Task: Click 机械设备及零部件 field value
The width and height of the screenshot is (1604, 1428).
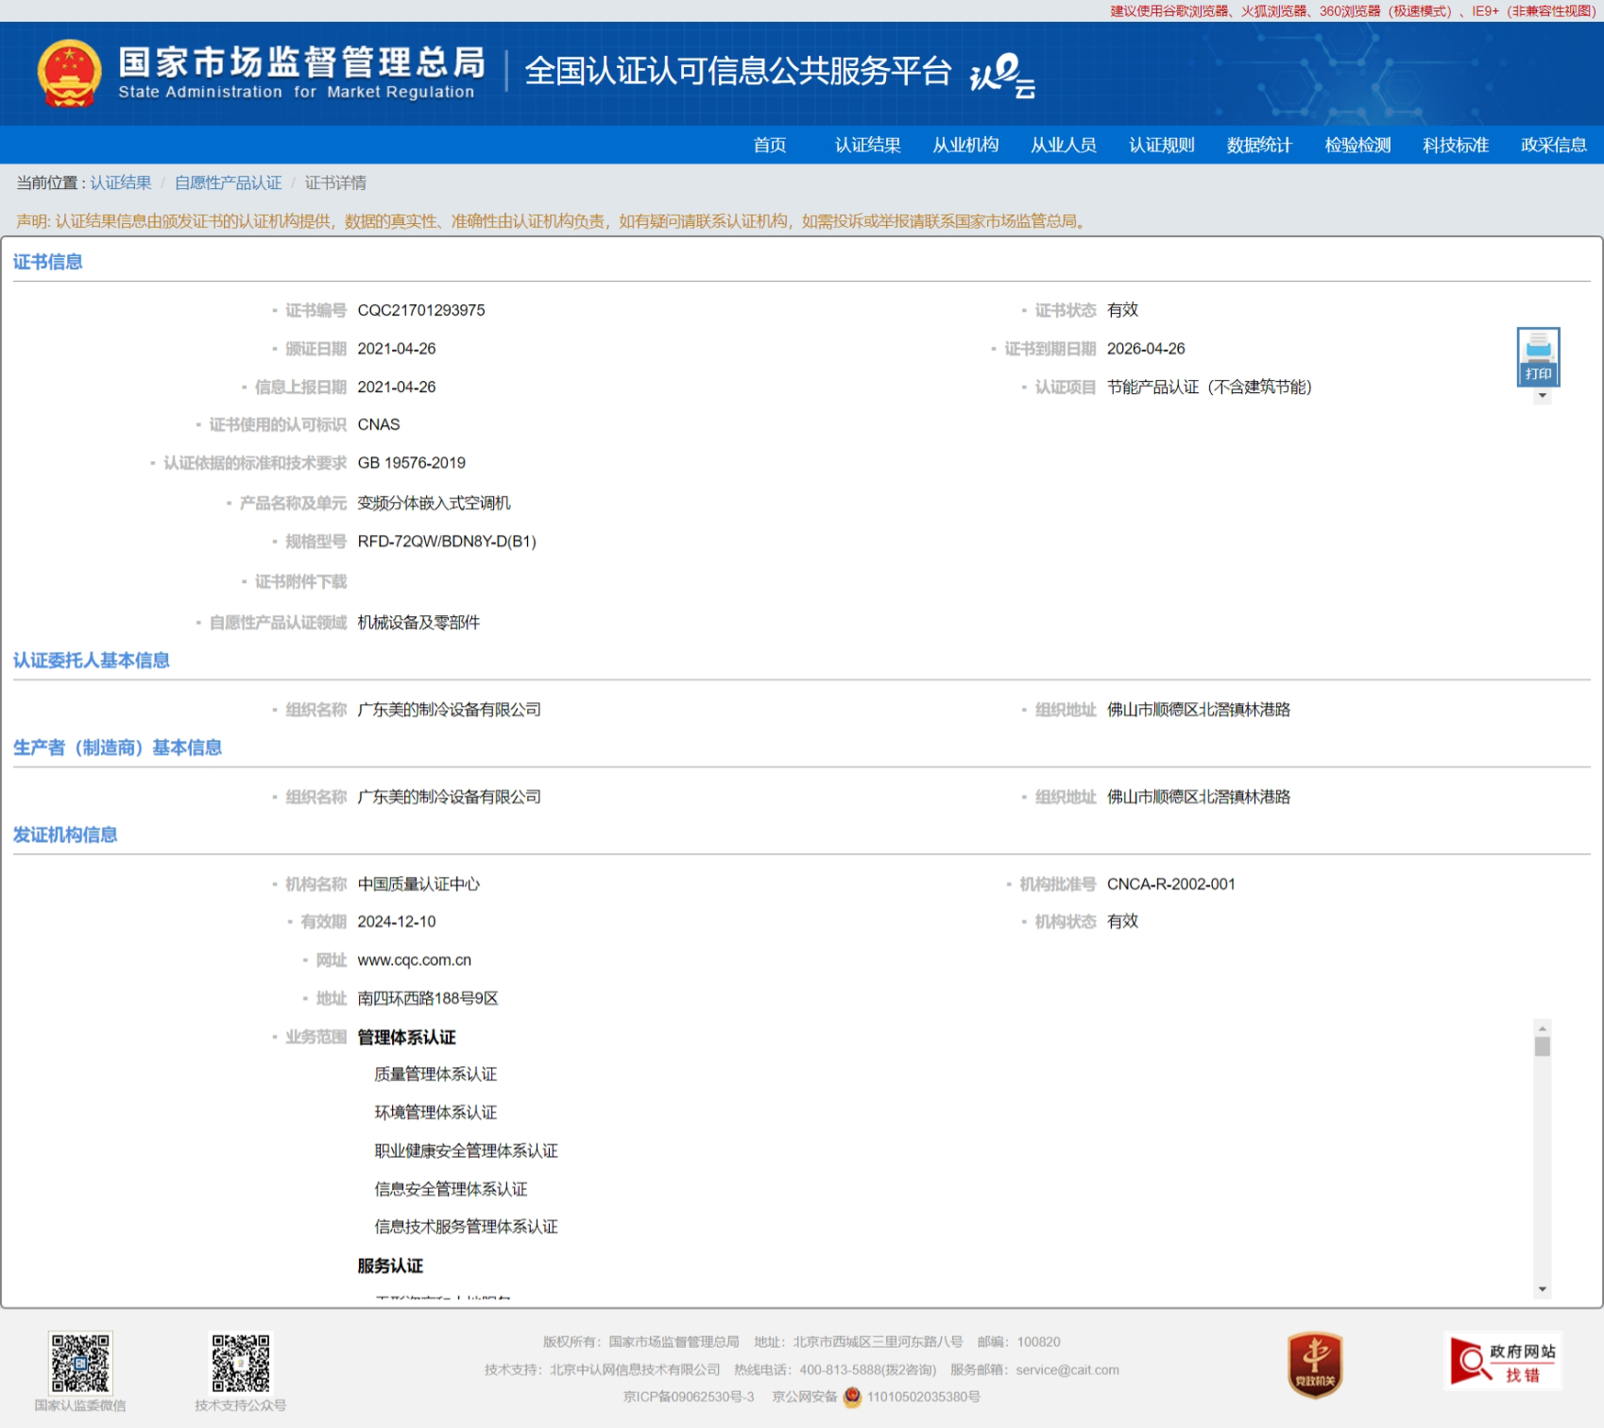Action: (418, 622)
